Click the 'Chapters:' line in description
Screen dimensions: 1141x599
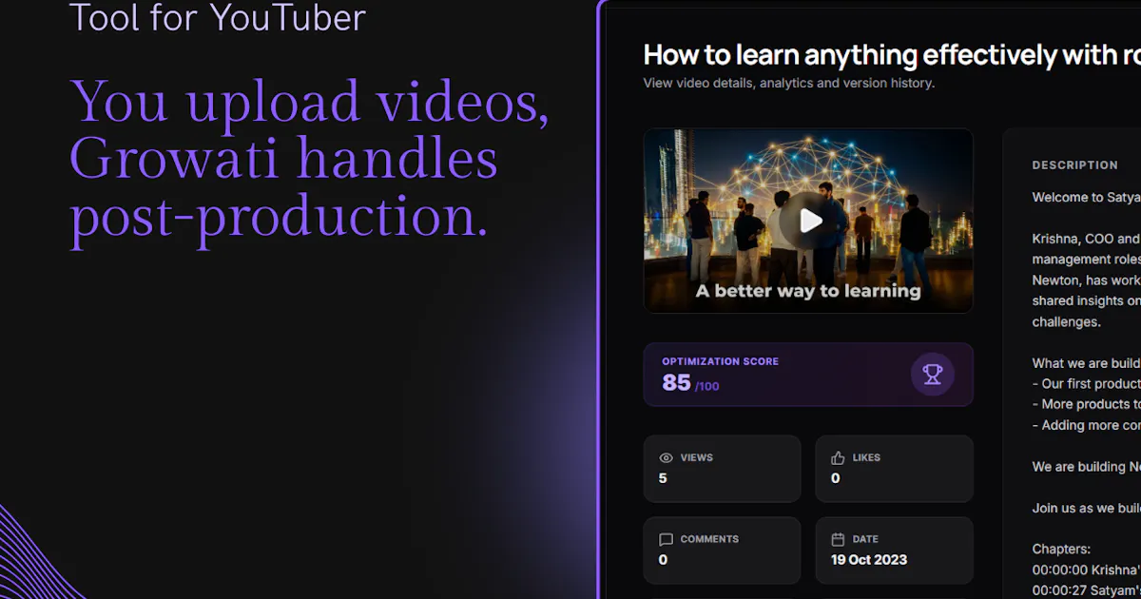pos(1062,550)
